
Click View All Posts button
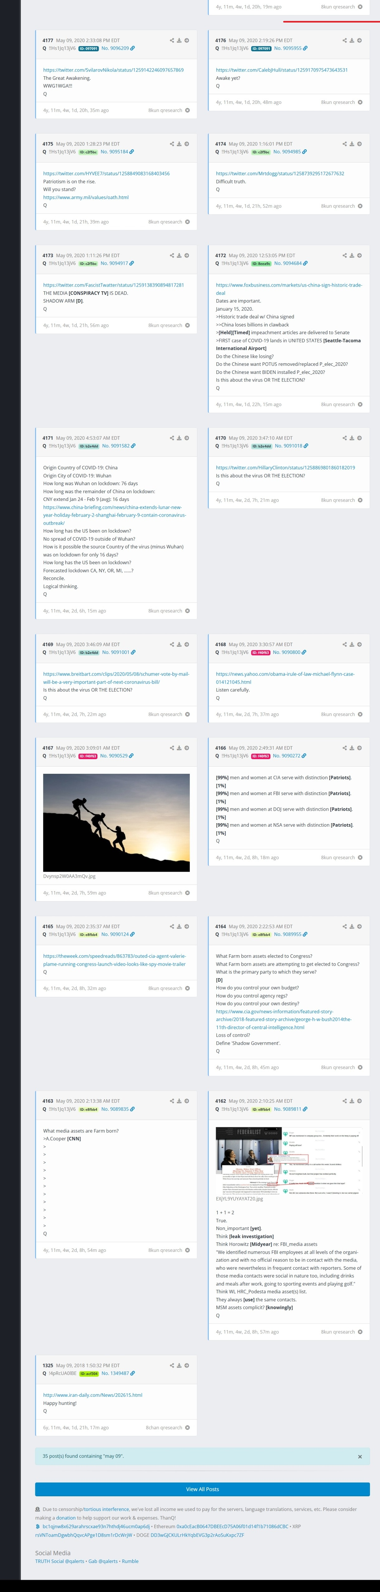pos(202,1489)
